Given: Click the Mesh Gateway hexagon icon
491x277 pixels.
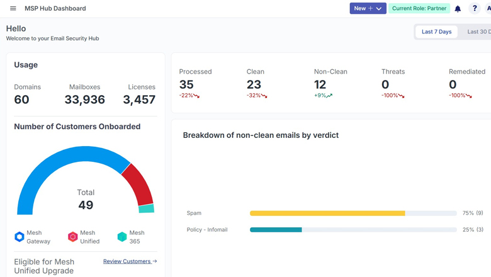Looking at the screenshot, I should (x=20, y=237).
